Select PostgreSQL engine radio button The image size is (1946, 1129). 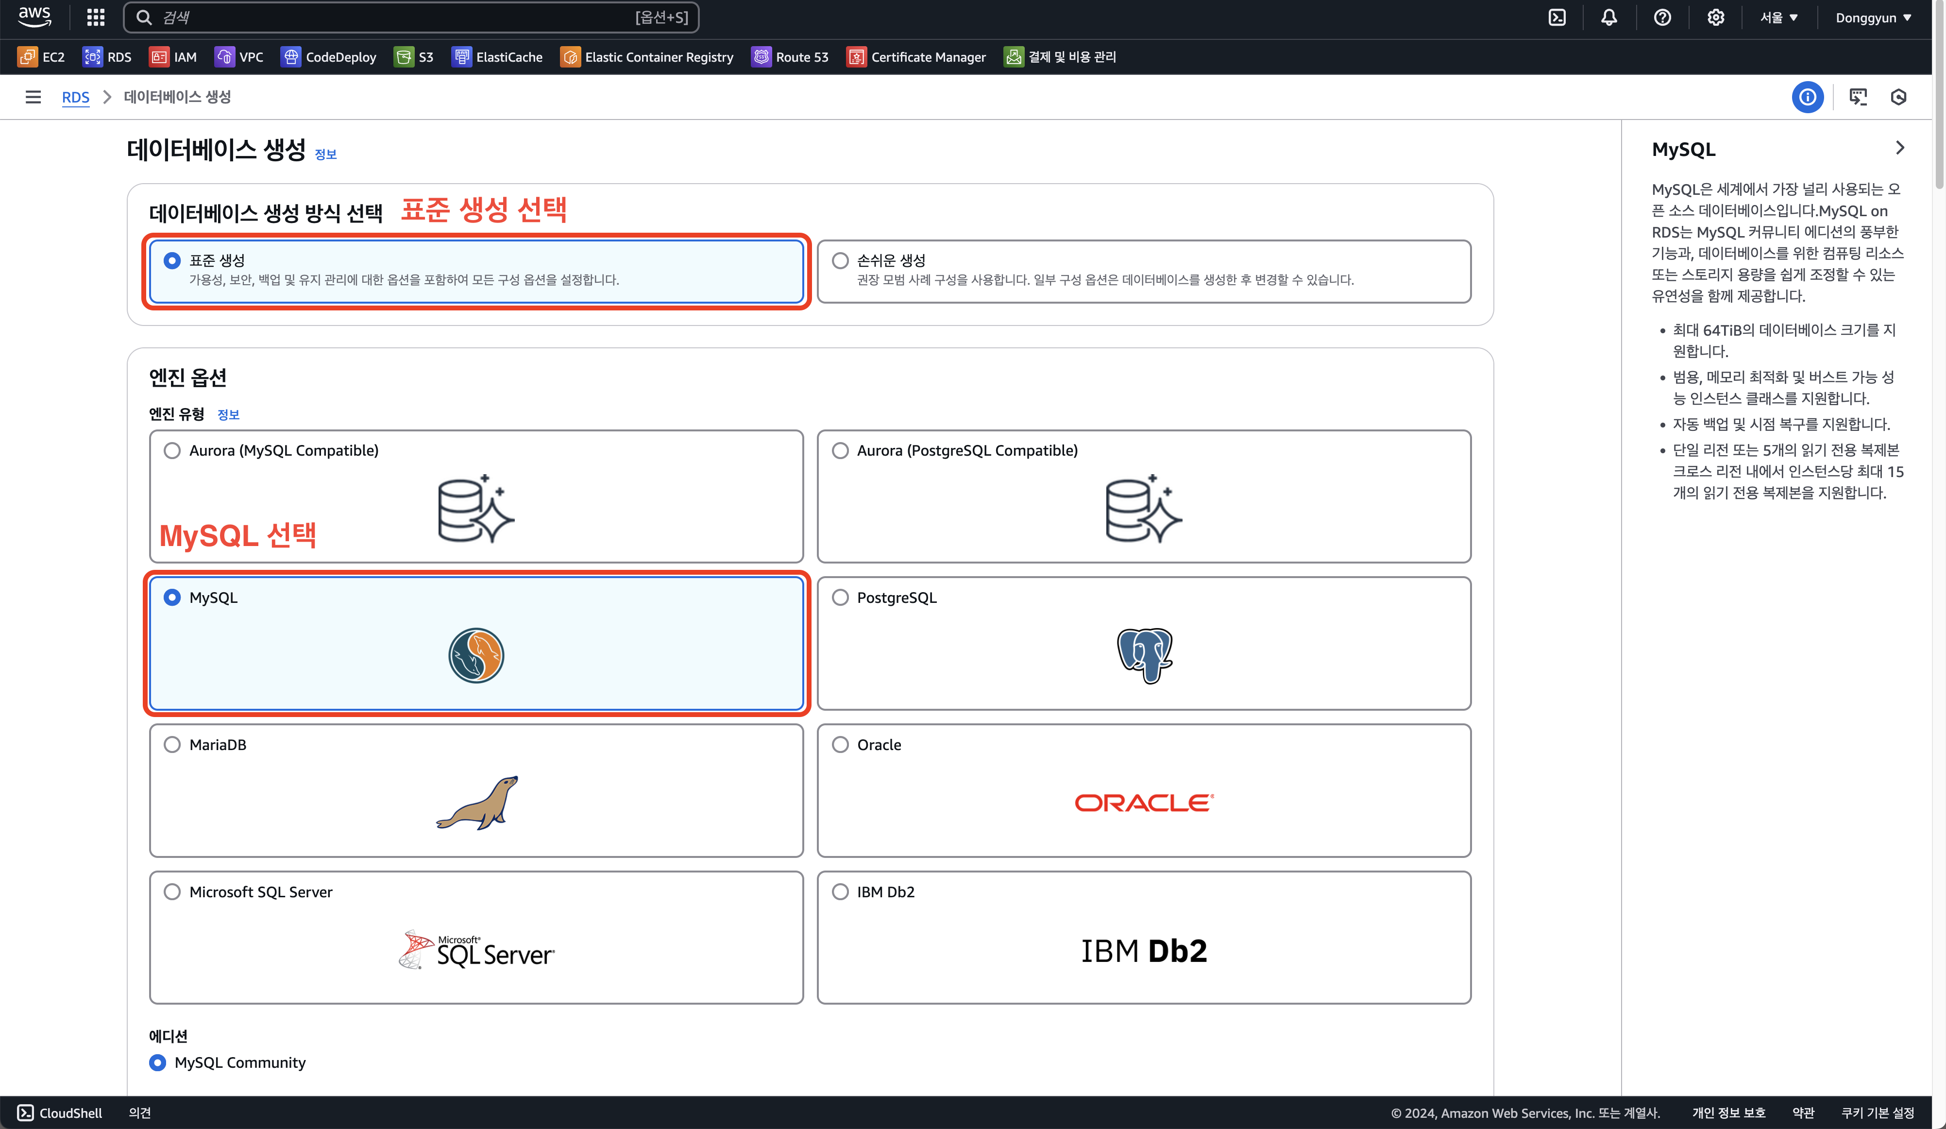(840, 598)
